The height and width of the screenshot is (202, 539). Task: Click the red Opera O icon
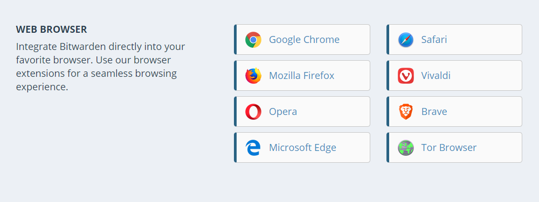pyautogui.click(x=253, y=112)
